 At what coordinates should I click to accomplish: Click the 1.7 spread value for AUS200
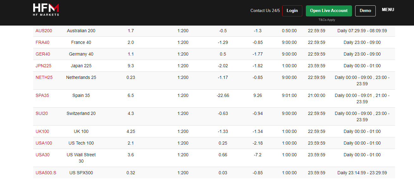[x=131, y=31]
